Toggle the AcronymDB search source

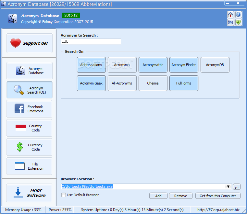tap(215, 65)
